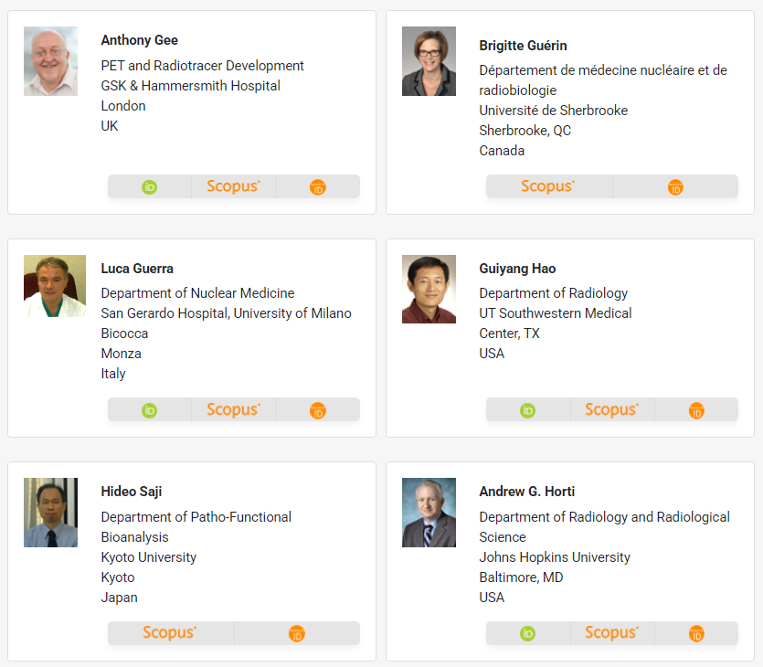Open Anthony Gee's green ORCID icon
The height and width of the screenshot is (667, 763).
[149, 187]
